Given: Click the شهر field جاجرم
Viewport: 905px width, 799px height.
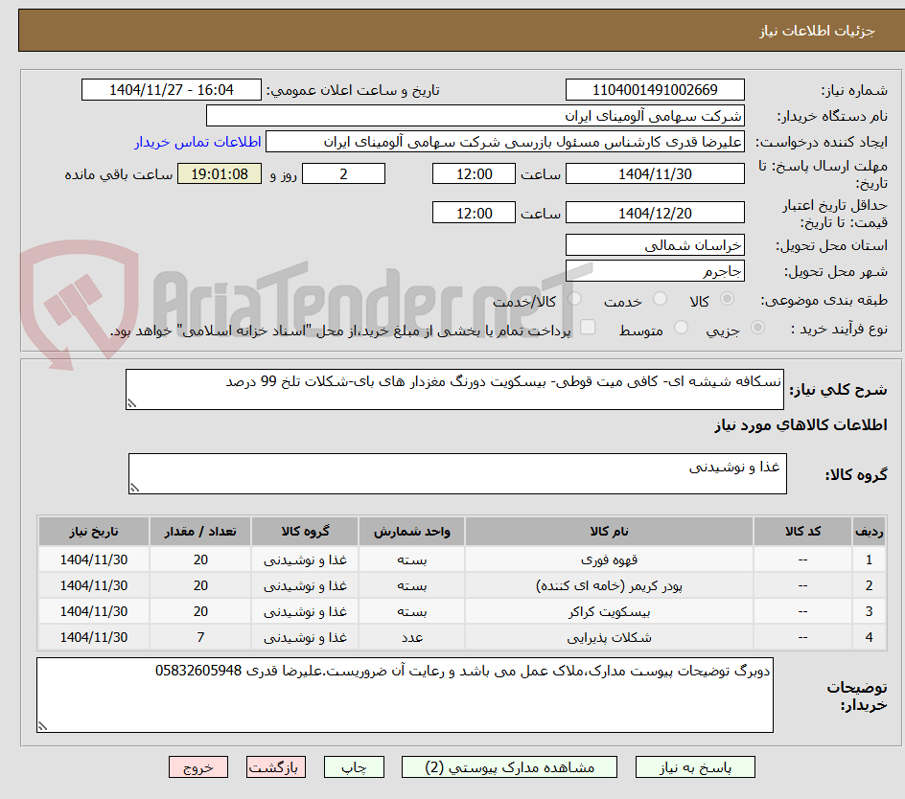Looking at the screenshot, I should pyautogui.click(x=655, y=271).
